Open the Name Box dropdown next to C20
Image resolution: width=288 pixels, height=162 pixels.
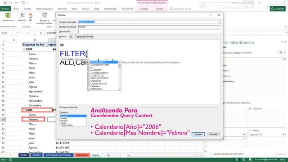[17, 33]
